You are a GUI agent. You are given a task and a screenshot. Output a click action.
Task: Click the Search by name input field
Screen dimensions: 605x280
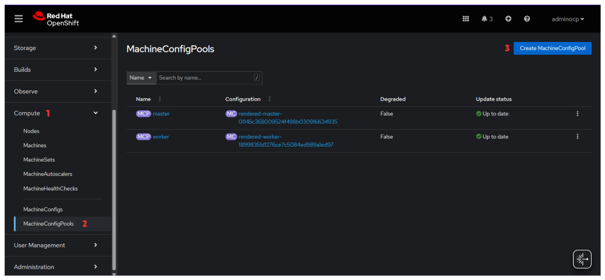tap(205, 78)
